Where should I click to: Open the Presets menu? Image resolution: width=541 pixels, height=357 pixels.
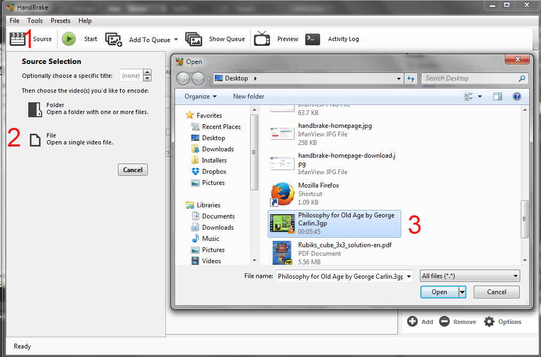pyautogui.click(x=60, y=21)
